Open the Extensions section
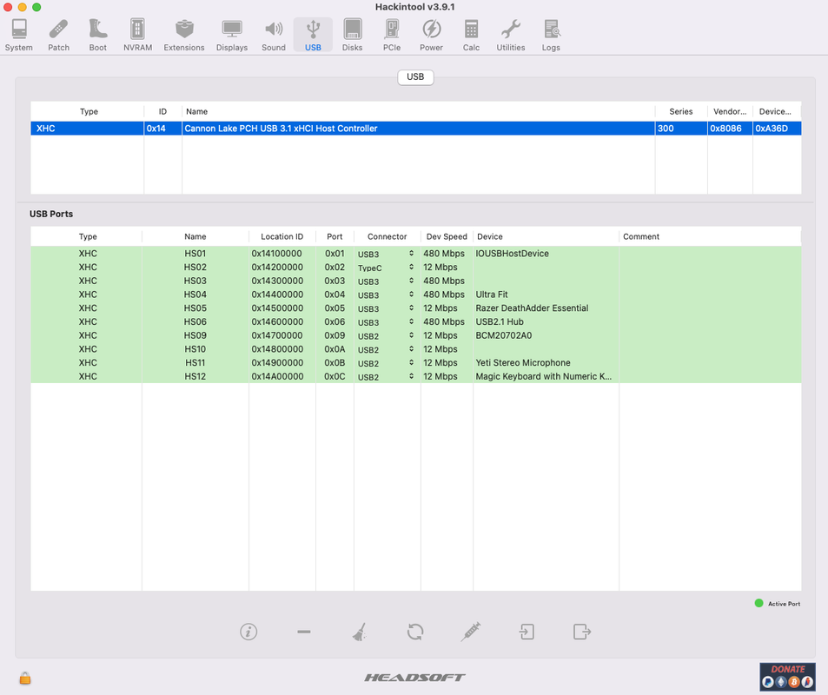 [x=184, y=36]
